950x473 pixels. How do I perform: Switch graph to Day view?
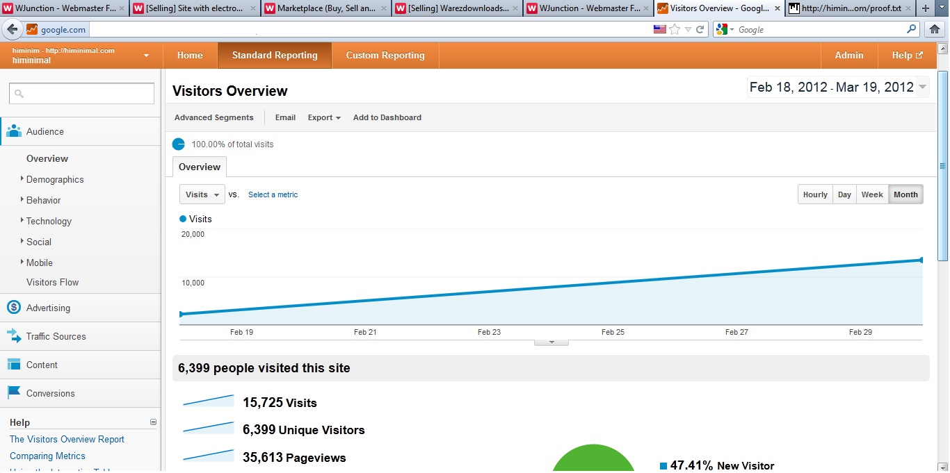point(844,194)
